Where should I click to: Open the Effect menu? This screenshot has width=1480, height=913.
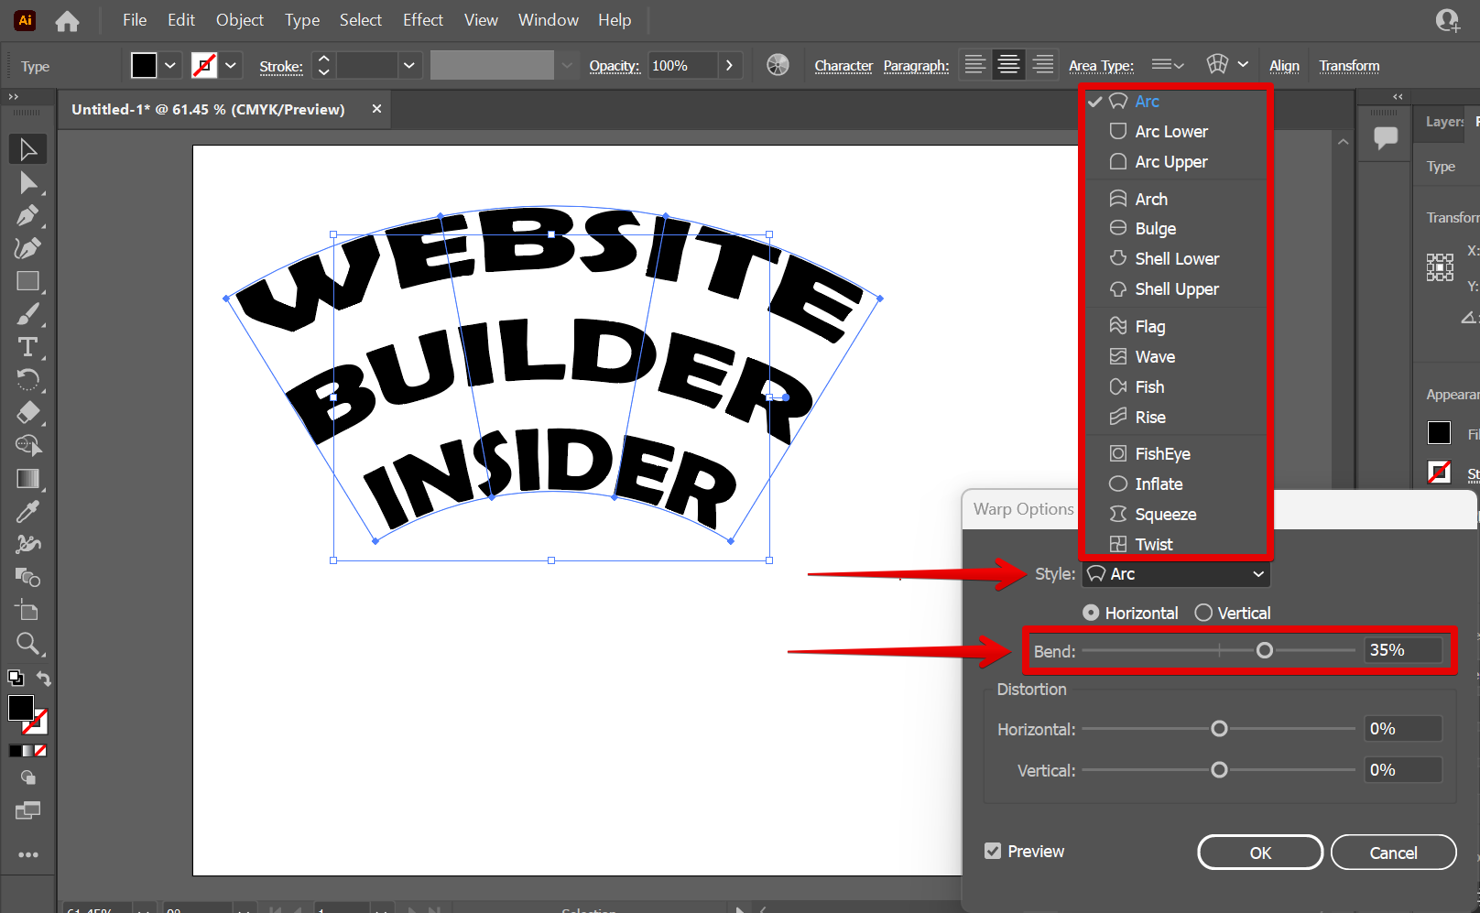(x=422, y=20)
